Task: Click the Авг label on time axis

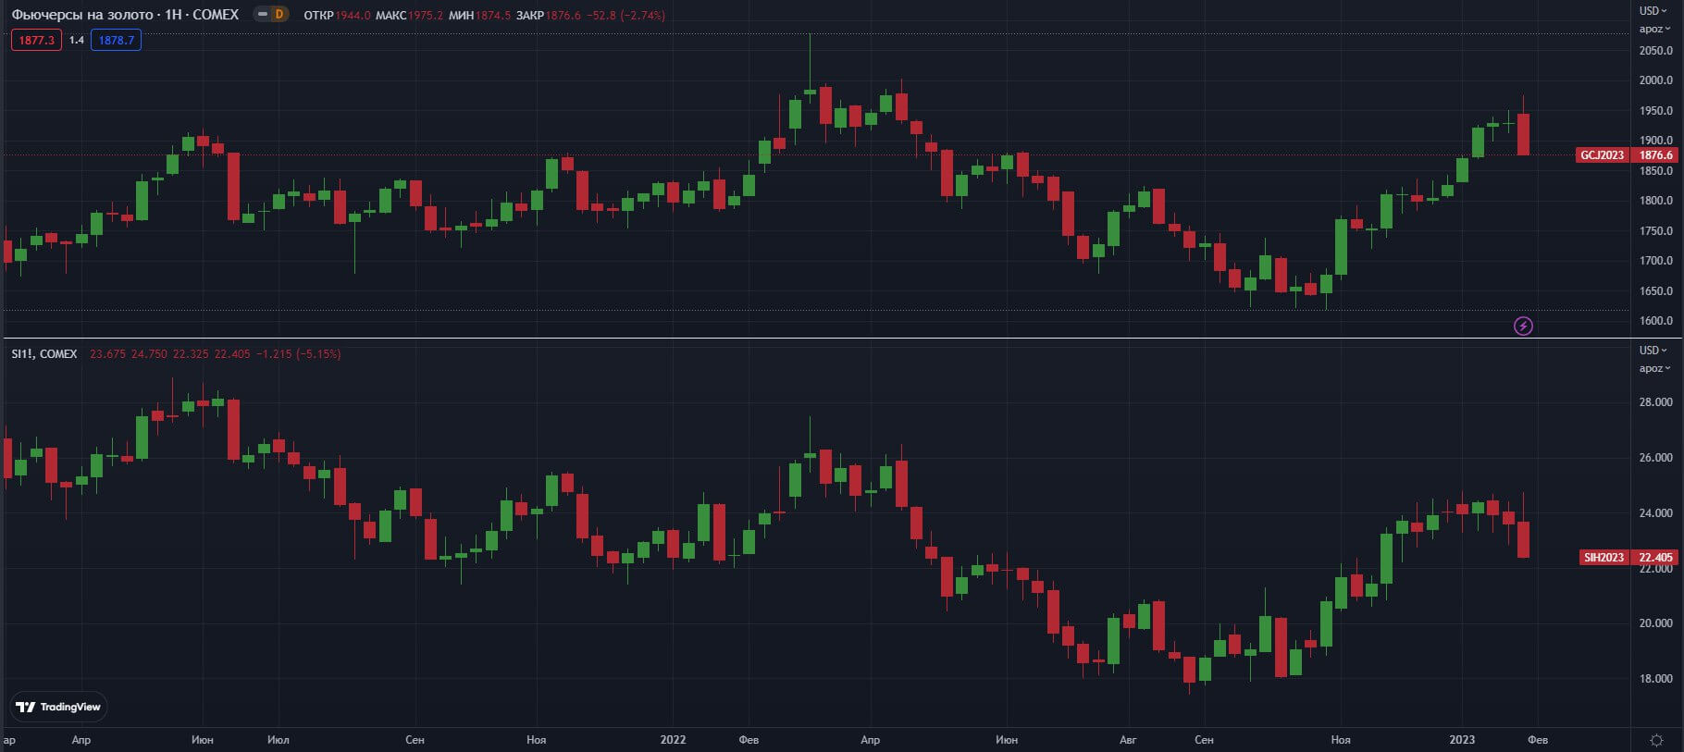Action: click(x=1128, y=740)
